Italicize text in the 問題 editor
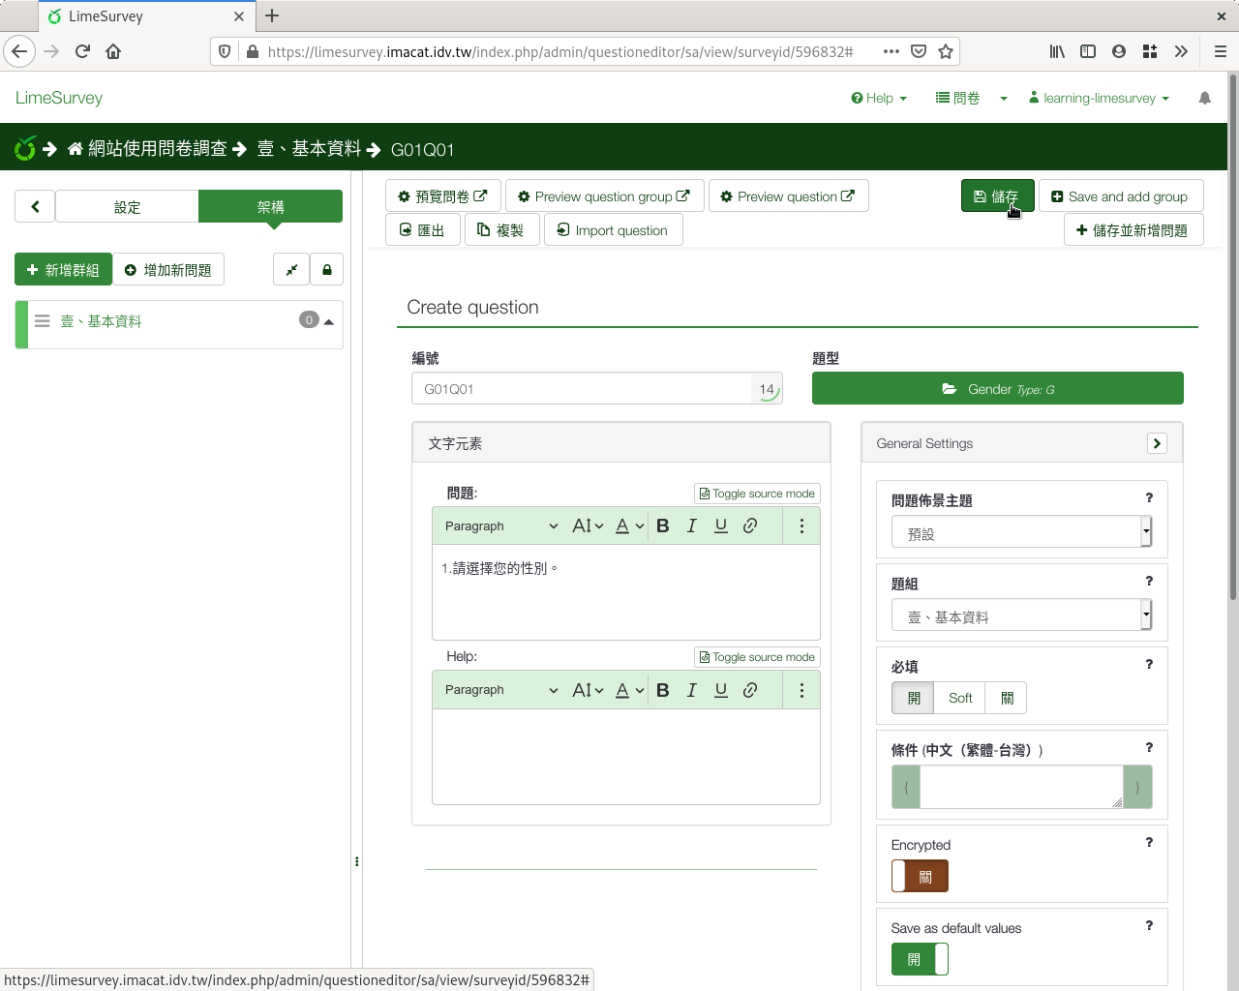The height and width of the screenshot is (991, 1239). 691,526
